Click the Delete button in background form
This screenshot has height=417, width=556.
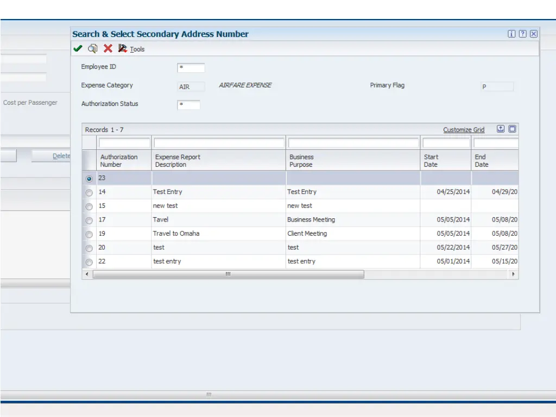(x=51, y=156)
